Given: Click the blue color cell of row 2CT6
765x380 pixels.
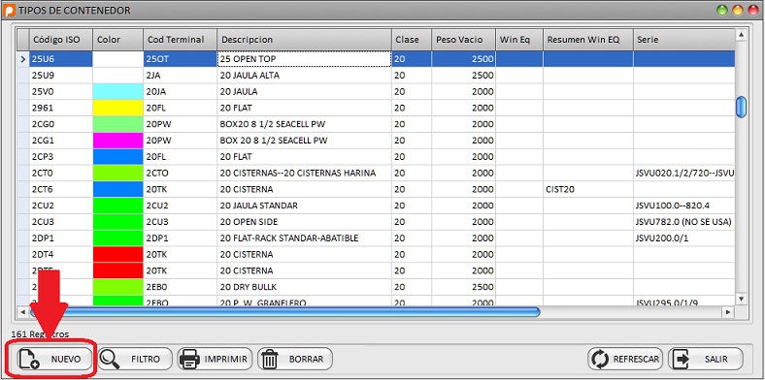Looking at the screenshot, I should tap(118, 189).
